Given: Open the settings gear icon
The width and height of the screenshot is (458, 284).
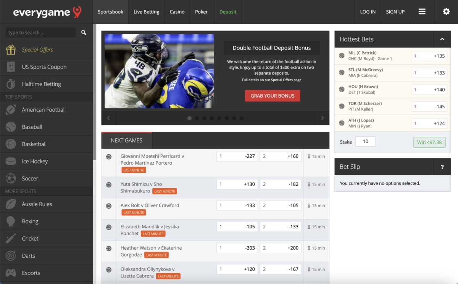Looking at the screenshot, I should pyautogui.click(x=446, y=12).
